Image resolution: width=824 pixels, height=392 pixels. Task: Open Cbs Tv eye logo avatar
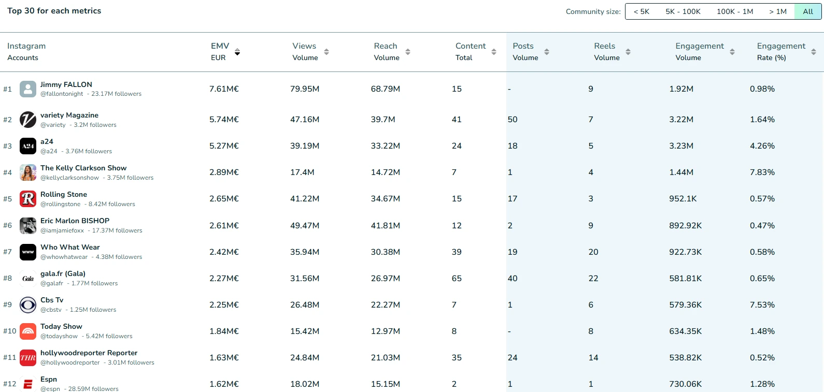coord(28,305)
